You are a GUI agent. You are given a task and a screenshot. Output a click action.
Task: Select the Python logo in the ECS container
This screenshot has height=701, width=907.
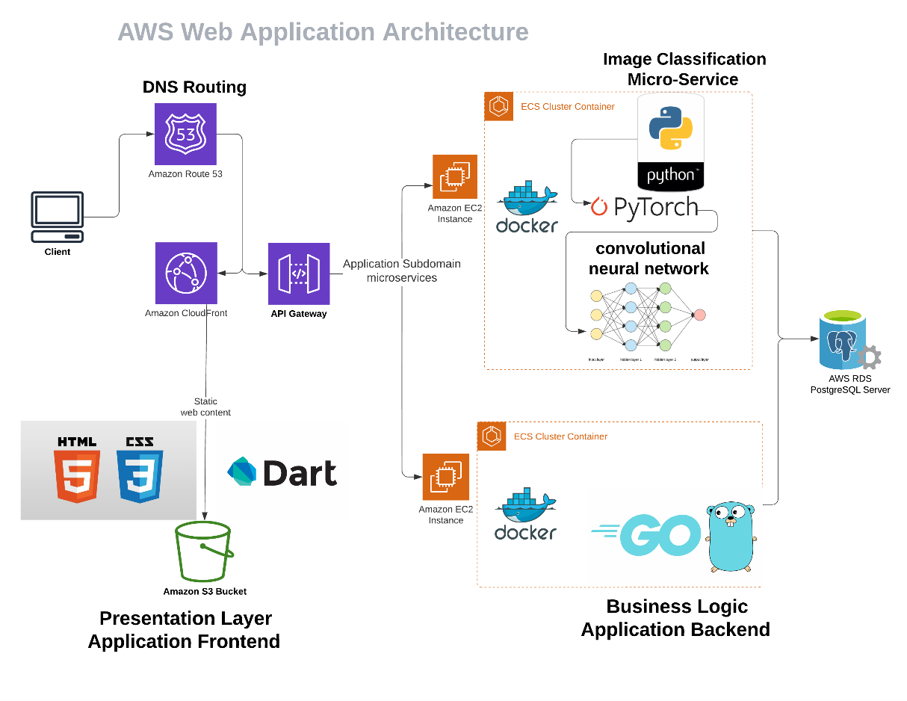(x=669, y=142)
